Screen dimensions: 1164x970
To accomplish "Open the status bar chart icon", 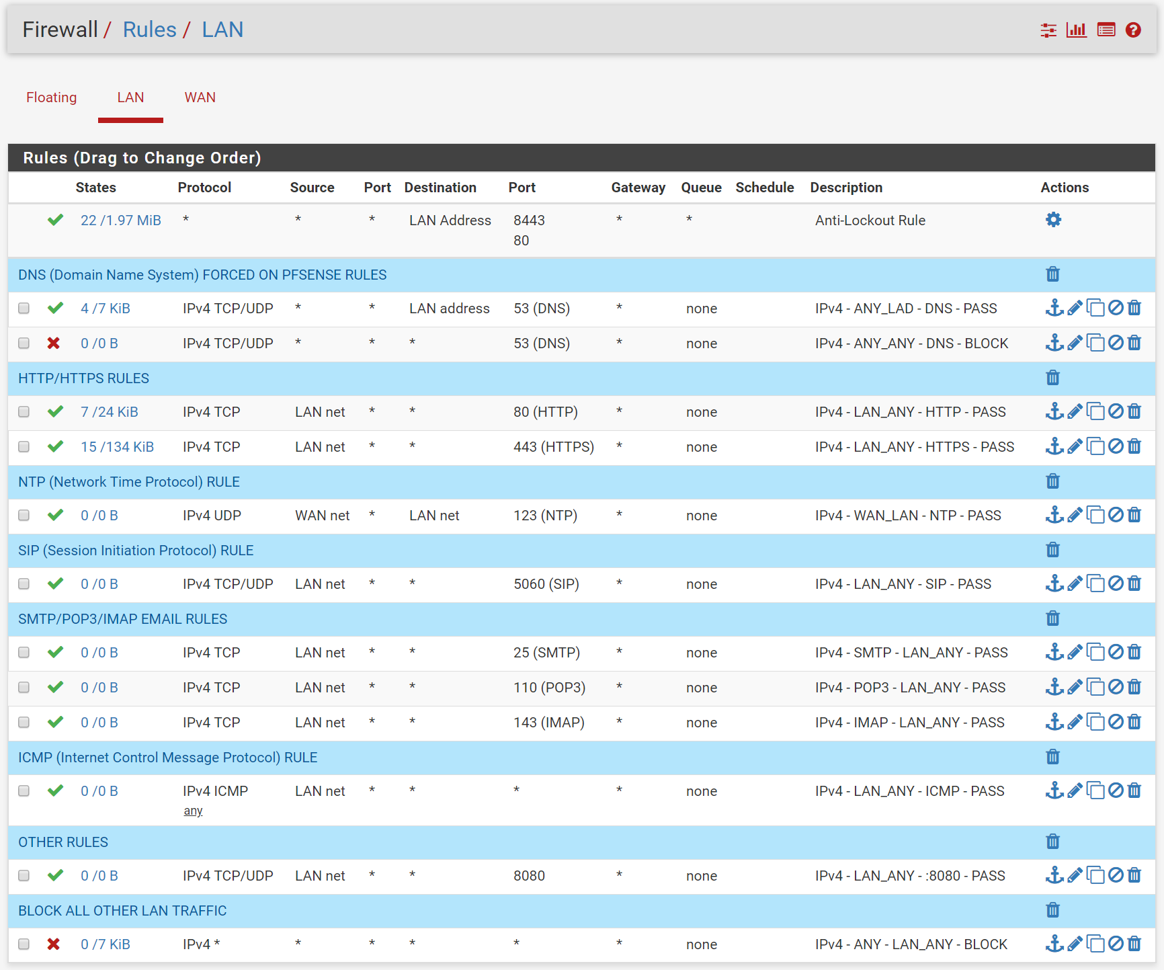I will (1076, 30).
